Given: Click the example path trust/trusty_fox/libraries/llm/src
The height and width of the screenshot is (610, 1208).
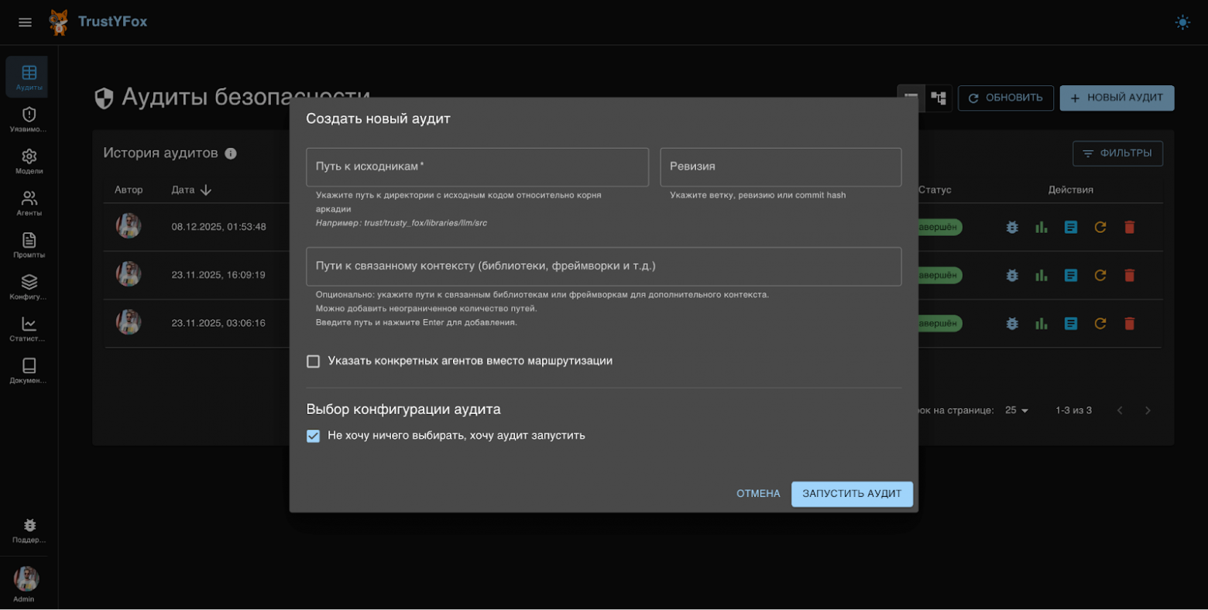Looking at the screenshot, I should point(426,223).
